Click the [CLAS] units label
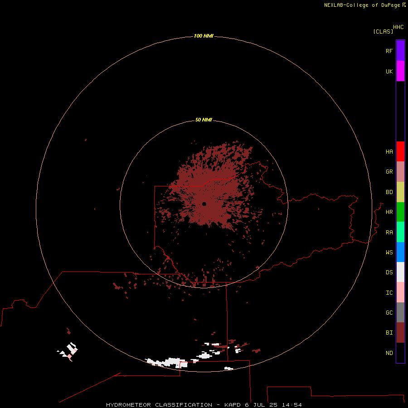The width and height of the screenshot is (408, 408). click(x=383, y=31)
